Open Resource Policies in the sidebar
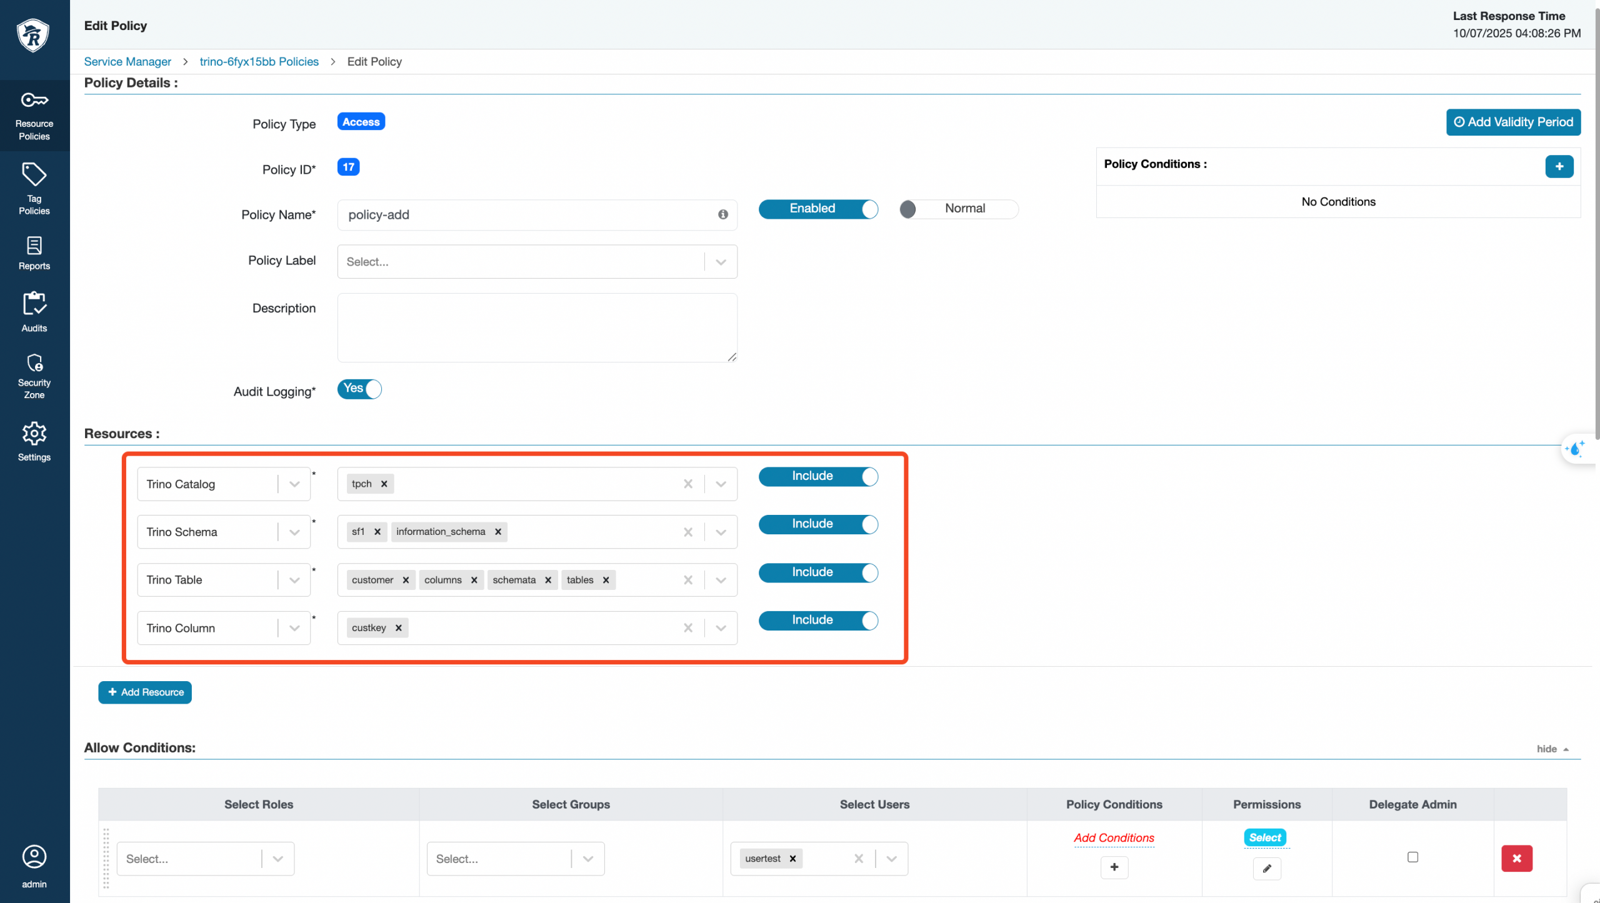This screenshot has height=903, width=1600. point(34,116)
